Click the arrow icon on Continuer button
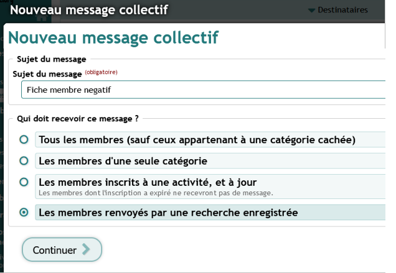Screen dimensions: 396x273 click(86, 250)
